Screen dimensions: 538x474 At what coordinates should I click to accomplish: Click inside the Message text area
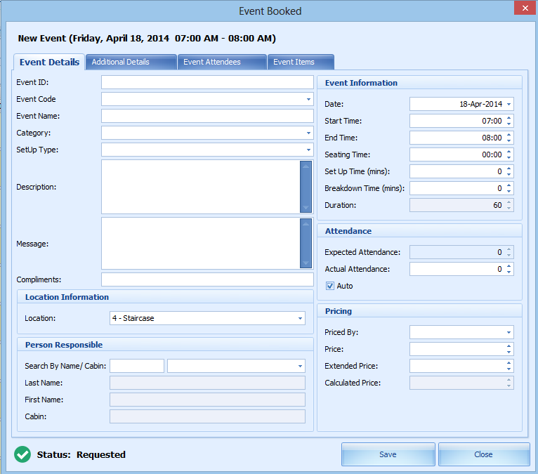(201, 243)
